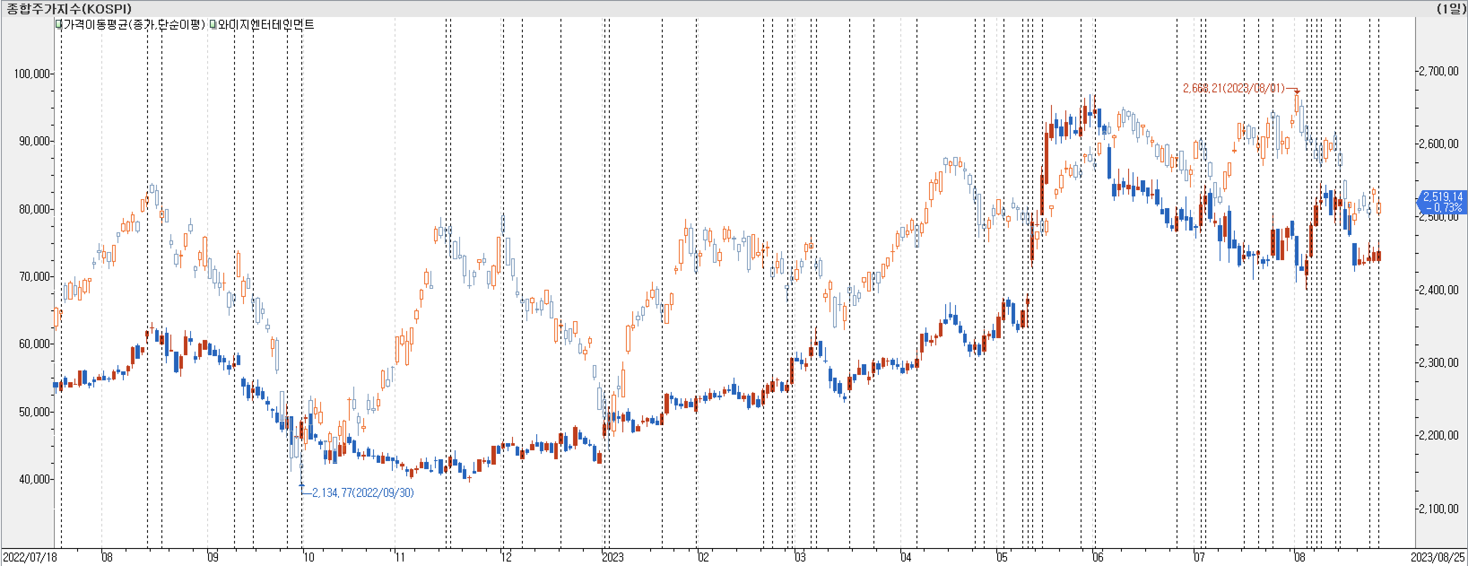Click the 2,134.77 low price annotation

coord(363,492)
